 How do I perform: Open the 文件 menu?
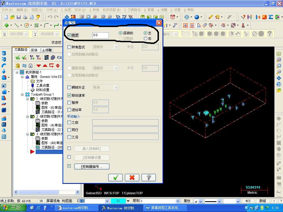(x=7, y=10)
